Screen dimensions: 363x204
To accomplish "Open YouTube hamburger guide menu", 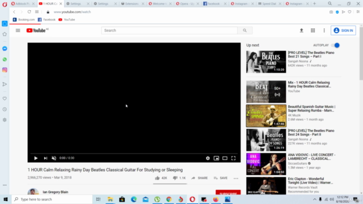I will point(18,30).
